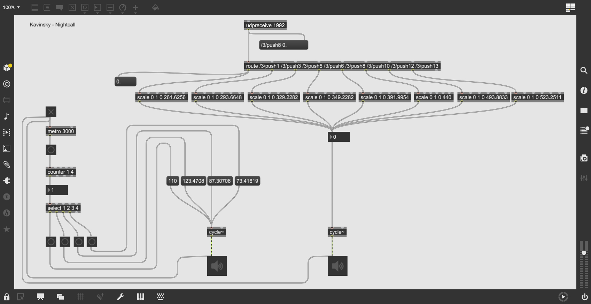Toggle audio output of left ezdac speaker
This screenshot has height=304, width=591.
point(217,266)
